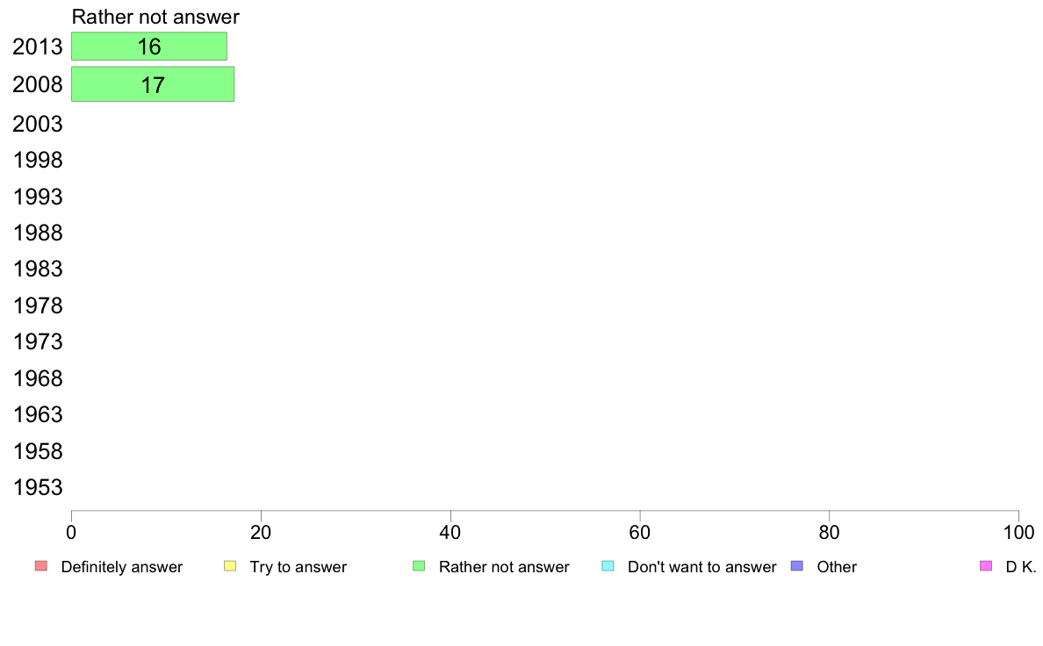The image size is (1043, 646).
Task: Click the Don't want to answer label
Action: coord(701,567)
